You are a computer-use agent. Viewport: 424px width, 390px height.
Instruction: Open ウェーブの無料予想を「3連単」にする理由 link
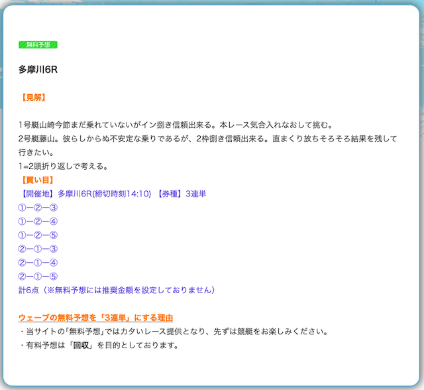pos(95,318)
